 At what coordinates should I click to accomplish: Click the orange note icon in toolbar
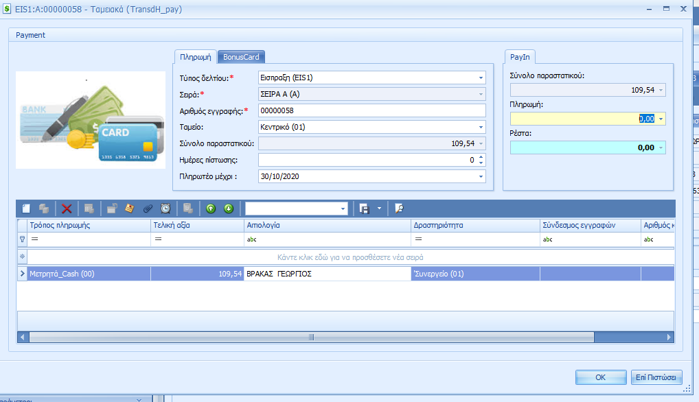[x=129, y=209]
